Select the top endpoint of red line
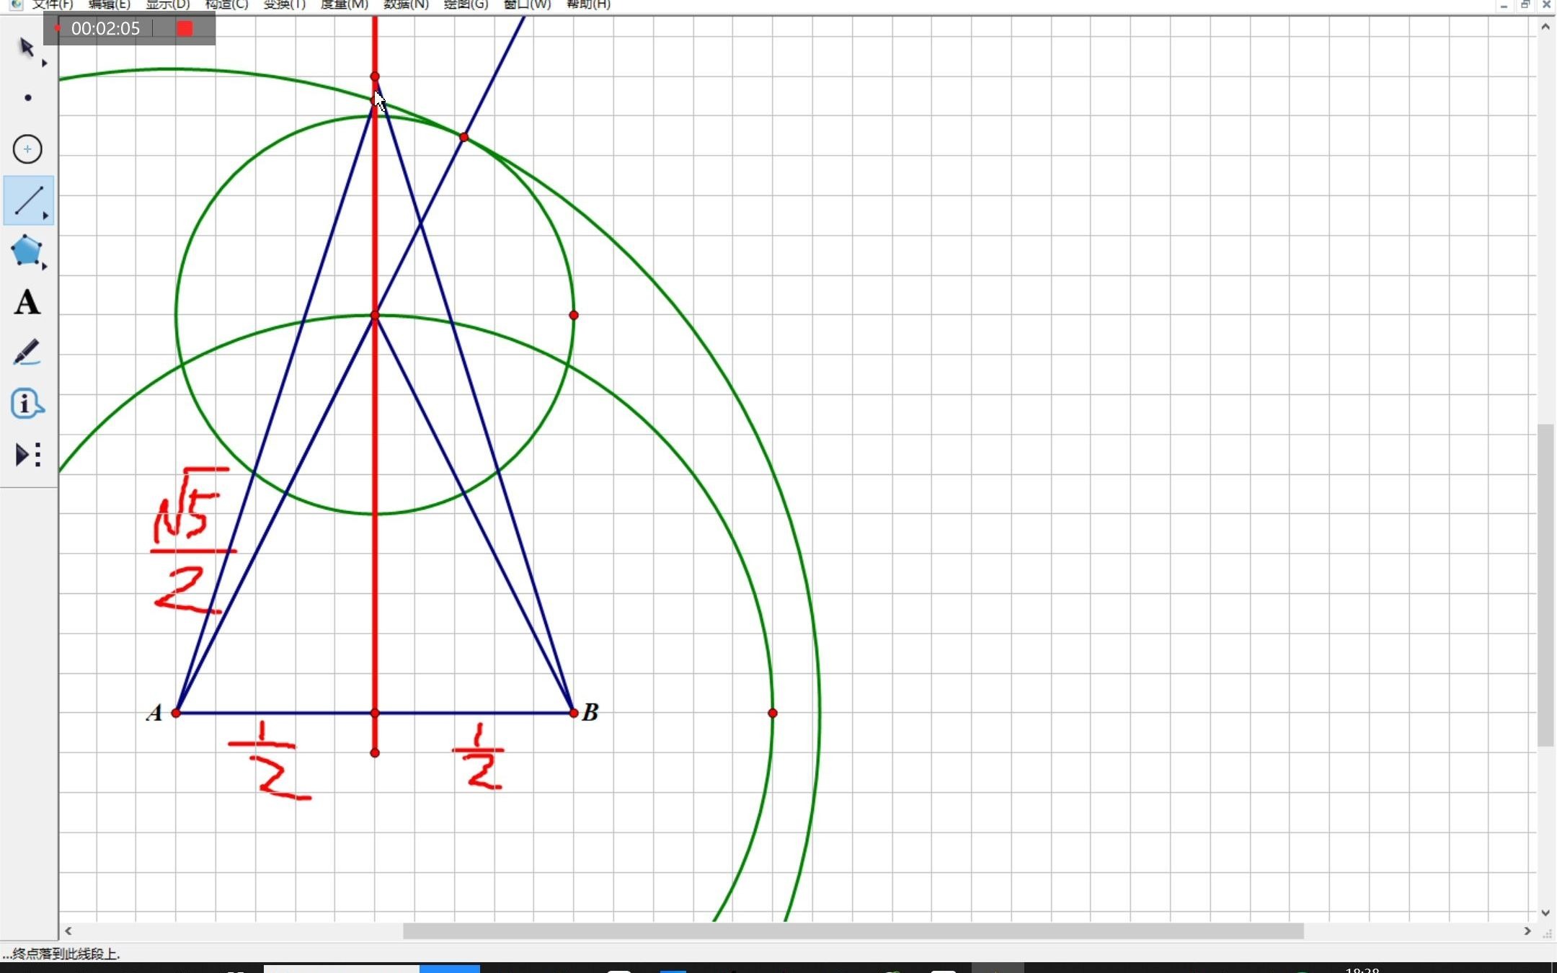This screenshot has width=1557, height=973. tap(375, 76)
